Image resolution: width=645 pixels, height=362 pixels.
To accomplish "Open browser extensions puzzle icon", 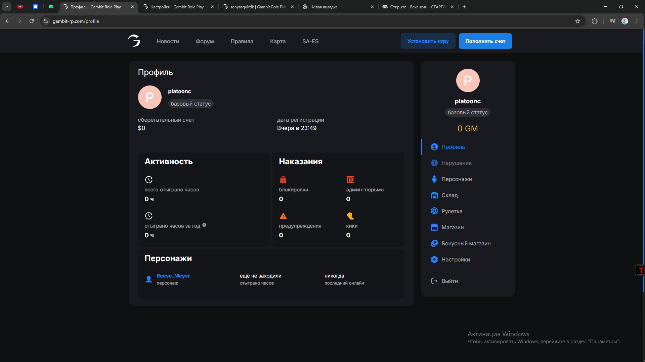I will [x=595, y=21].
